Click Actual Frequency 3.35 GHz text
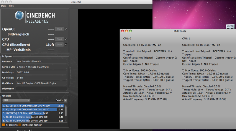Screen dimensions: 236x131 (x=145, y=99)
